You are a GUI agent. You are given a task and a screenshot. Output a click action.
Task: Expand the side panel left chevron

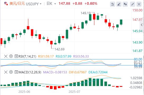tap(142, 25)
